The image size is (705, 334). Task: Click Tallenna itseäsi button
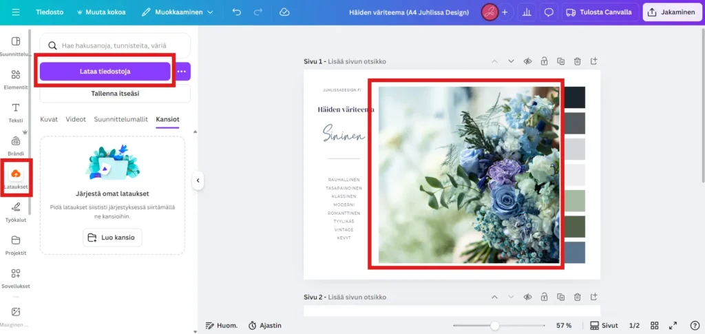click(x=115, y=94)
